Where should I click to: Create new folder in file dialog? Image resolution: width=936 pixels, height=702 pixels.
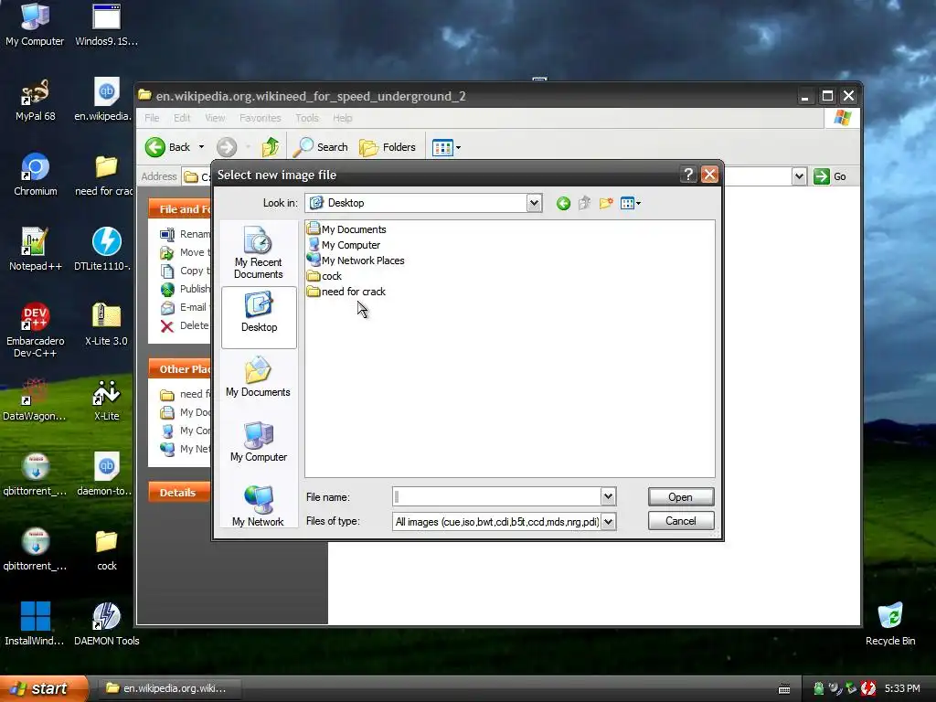[606, 204]
